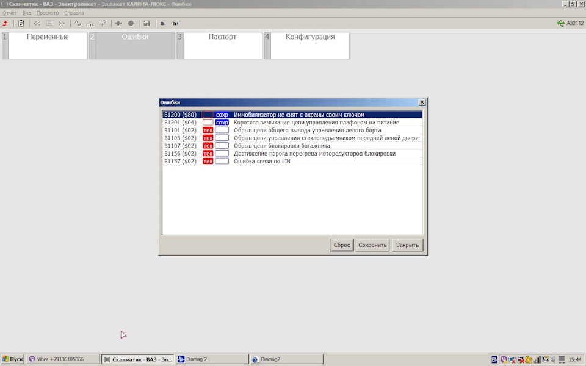Click the 'ms' plus interval icon
586x366 pixels.
pyautogui.click(x=103, y=23)
